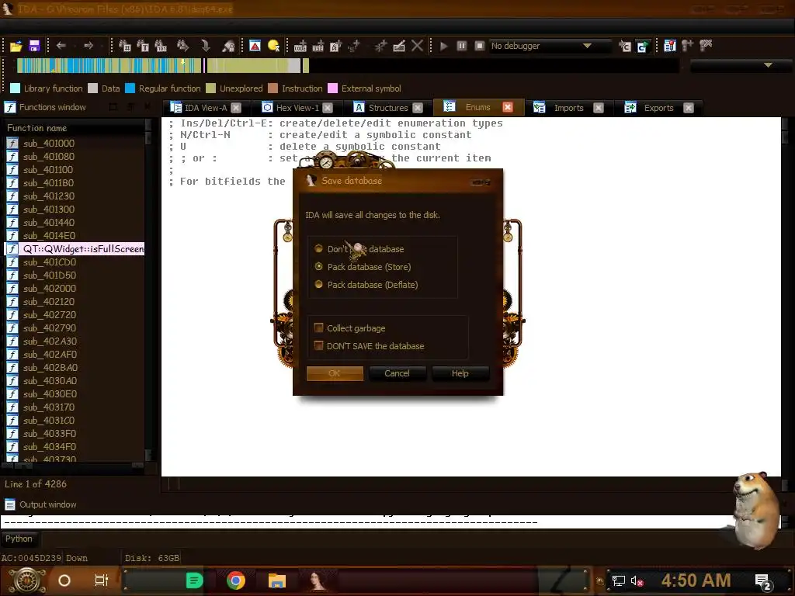
Task: Click the External symbol pink color swatch
Action: tap(332, 88)
